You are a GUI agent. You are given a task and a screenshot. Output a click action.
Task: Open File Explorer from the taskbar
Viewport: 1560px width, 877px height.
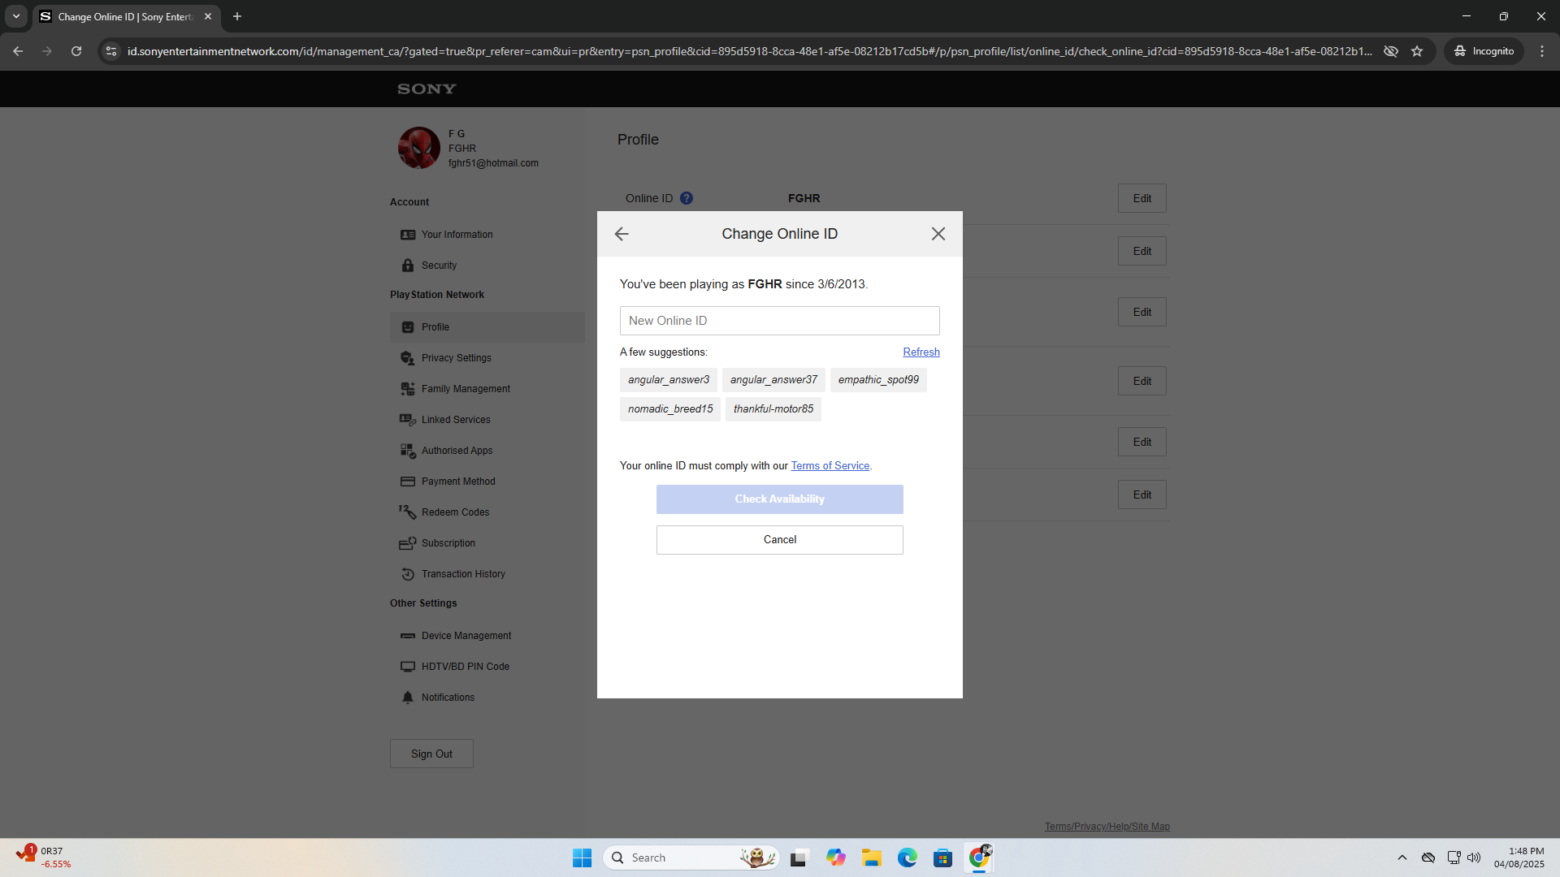[872, 858]
